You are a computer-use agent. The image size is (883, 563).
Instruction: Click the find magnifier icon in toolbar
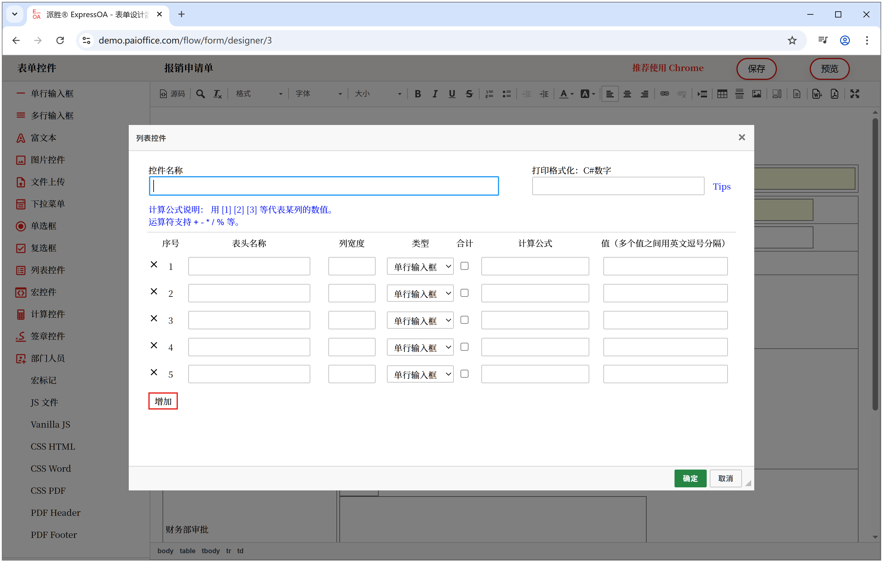pos(200,94)
